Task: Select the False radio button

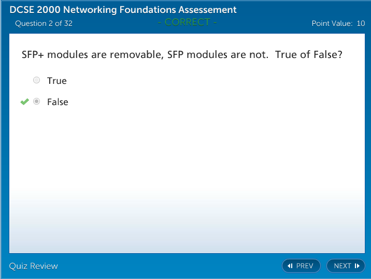Action: point(36,102)
